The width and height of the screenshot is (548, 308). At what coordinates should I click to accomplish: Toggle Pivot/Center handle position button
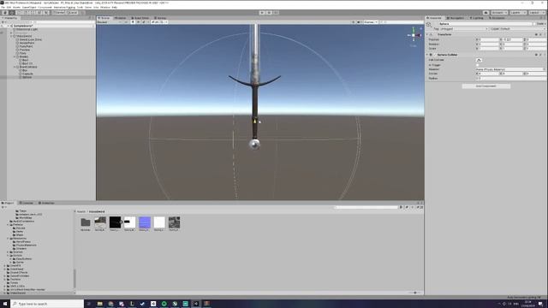coord(59,13)
